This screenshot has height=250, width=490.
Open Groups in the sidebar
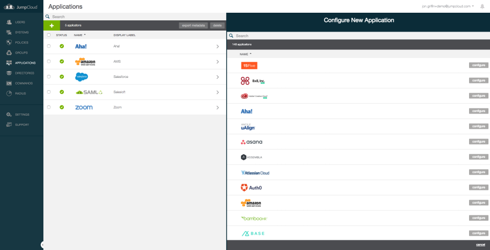click(x=21, y=52)
